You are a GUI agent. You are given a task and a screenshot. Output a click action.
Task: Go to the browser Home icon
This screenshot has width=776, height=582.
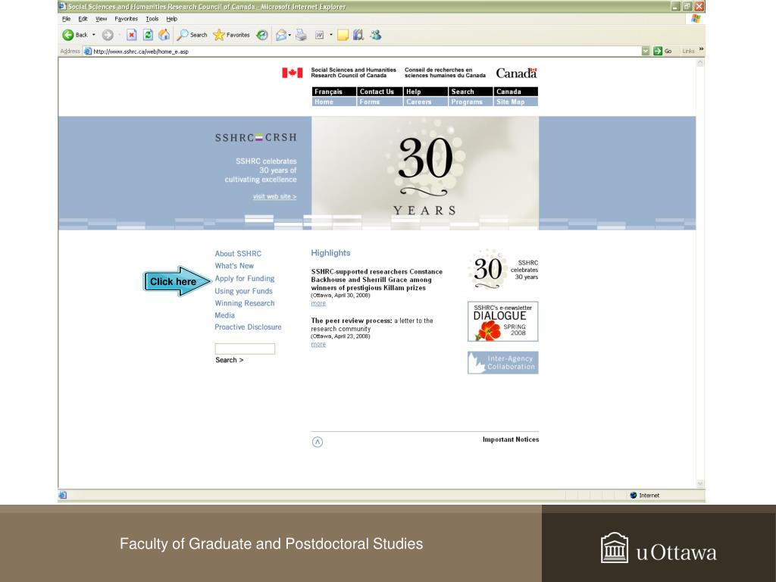pyautogui.click(x=164, y=35)
